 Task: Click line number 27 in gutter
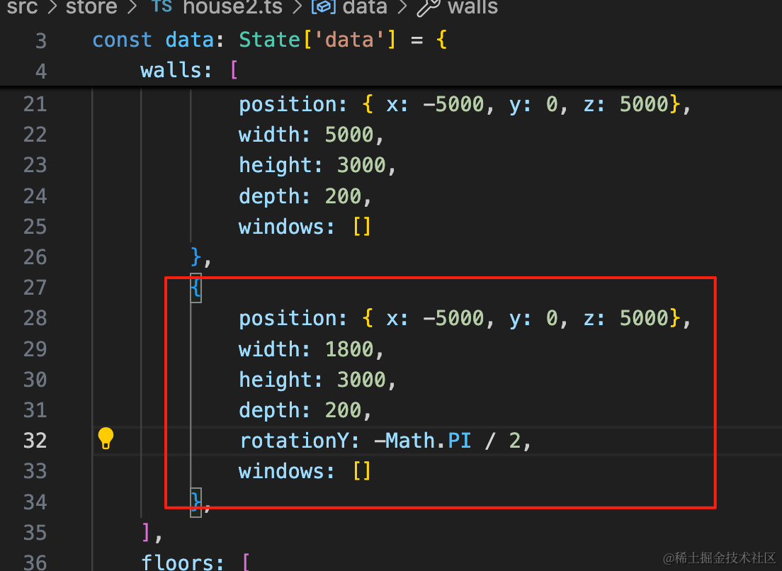35,288
